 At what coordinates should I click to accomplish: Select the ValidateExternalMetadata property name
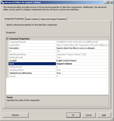click(x=21, y=73)
